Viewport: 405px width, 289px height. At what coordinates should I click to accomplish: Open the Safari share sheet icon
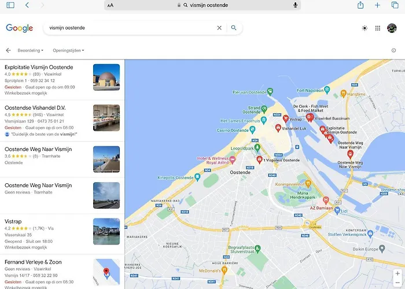[x=360, y=5]
